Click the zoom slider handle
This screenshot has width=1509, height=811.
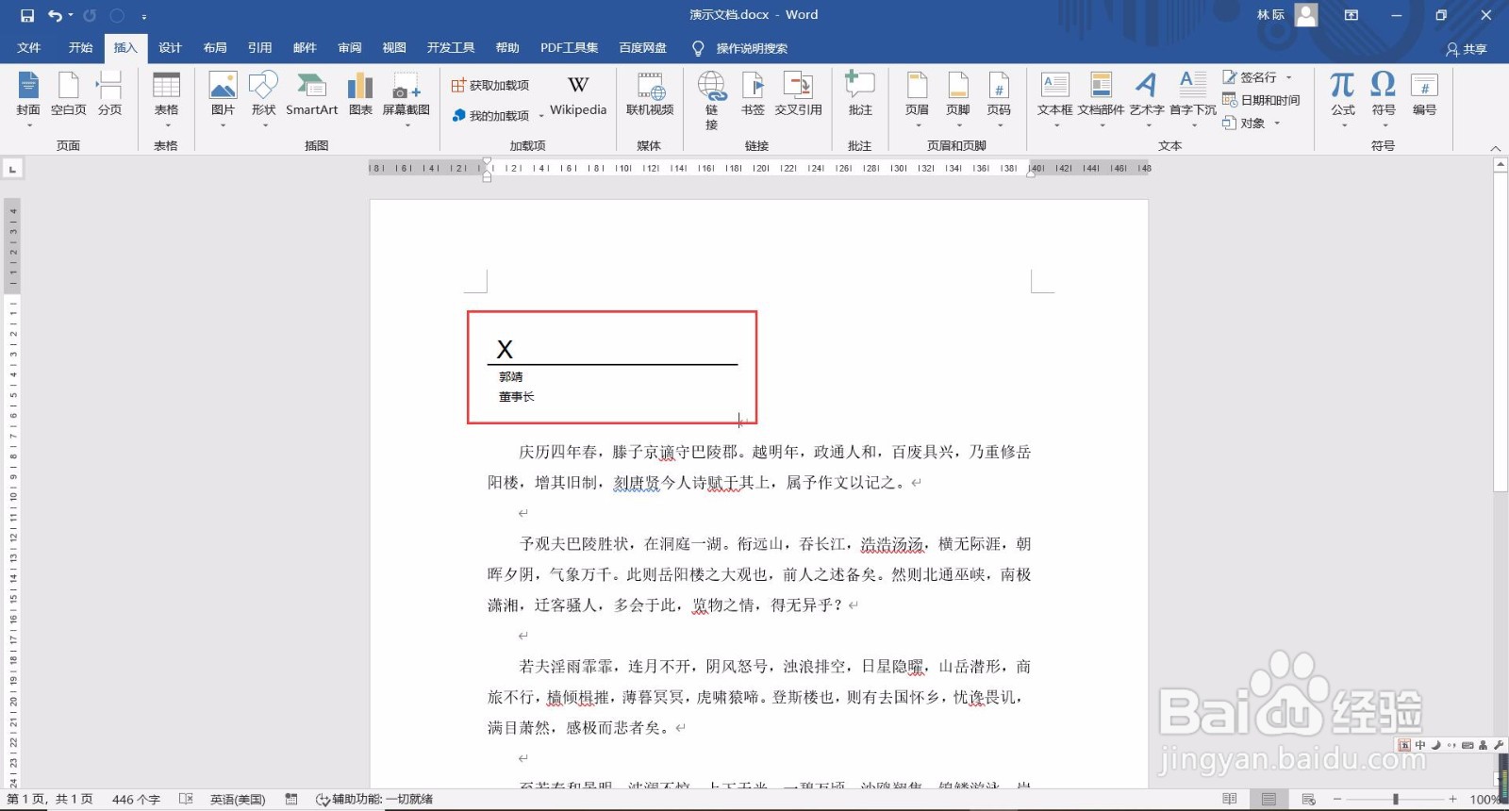1396,800
